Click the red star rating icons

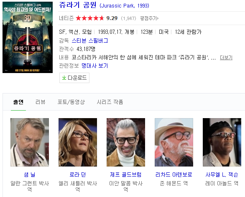point(90,18)
